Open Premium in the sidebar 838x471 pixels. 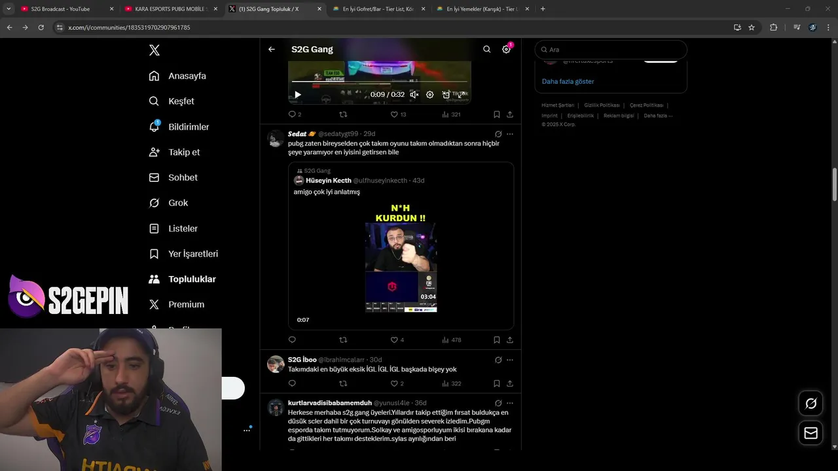[x=176, y=304]
